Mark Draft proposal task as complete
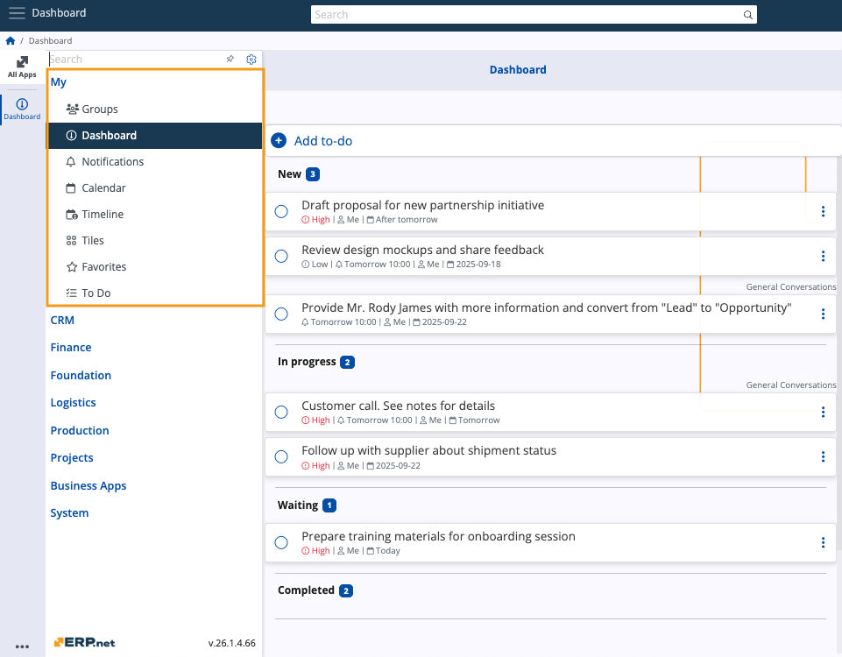Image resolution: width=842 pixels, height=657 pixels. click(281, 211)
